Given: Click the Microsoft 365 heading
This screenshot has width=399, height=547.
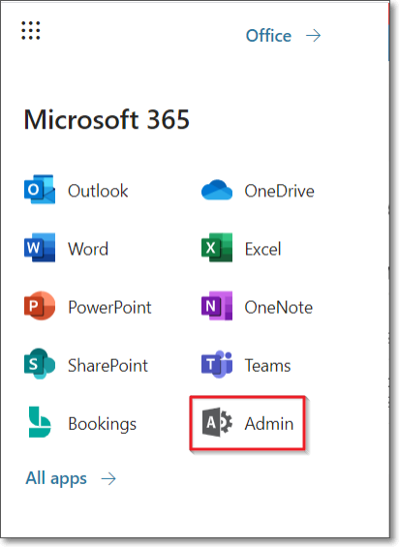Looking at the screenshot, I should [x=107, y=119].
